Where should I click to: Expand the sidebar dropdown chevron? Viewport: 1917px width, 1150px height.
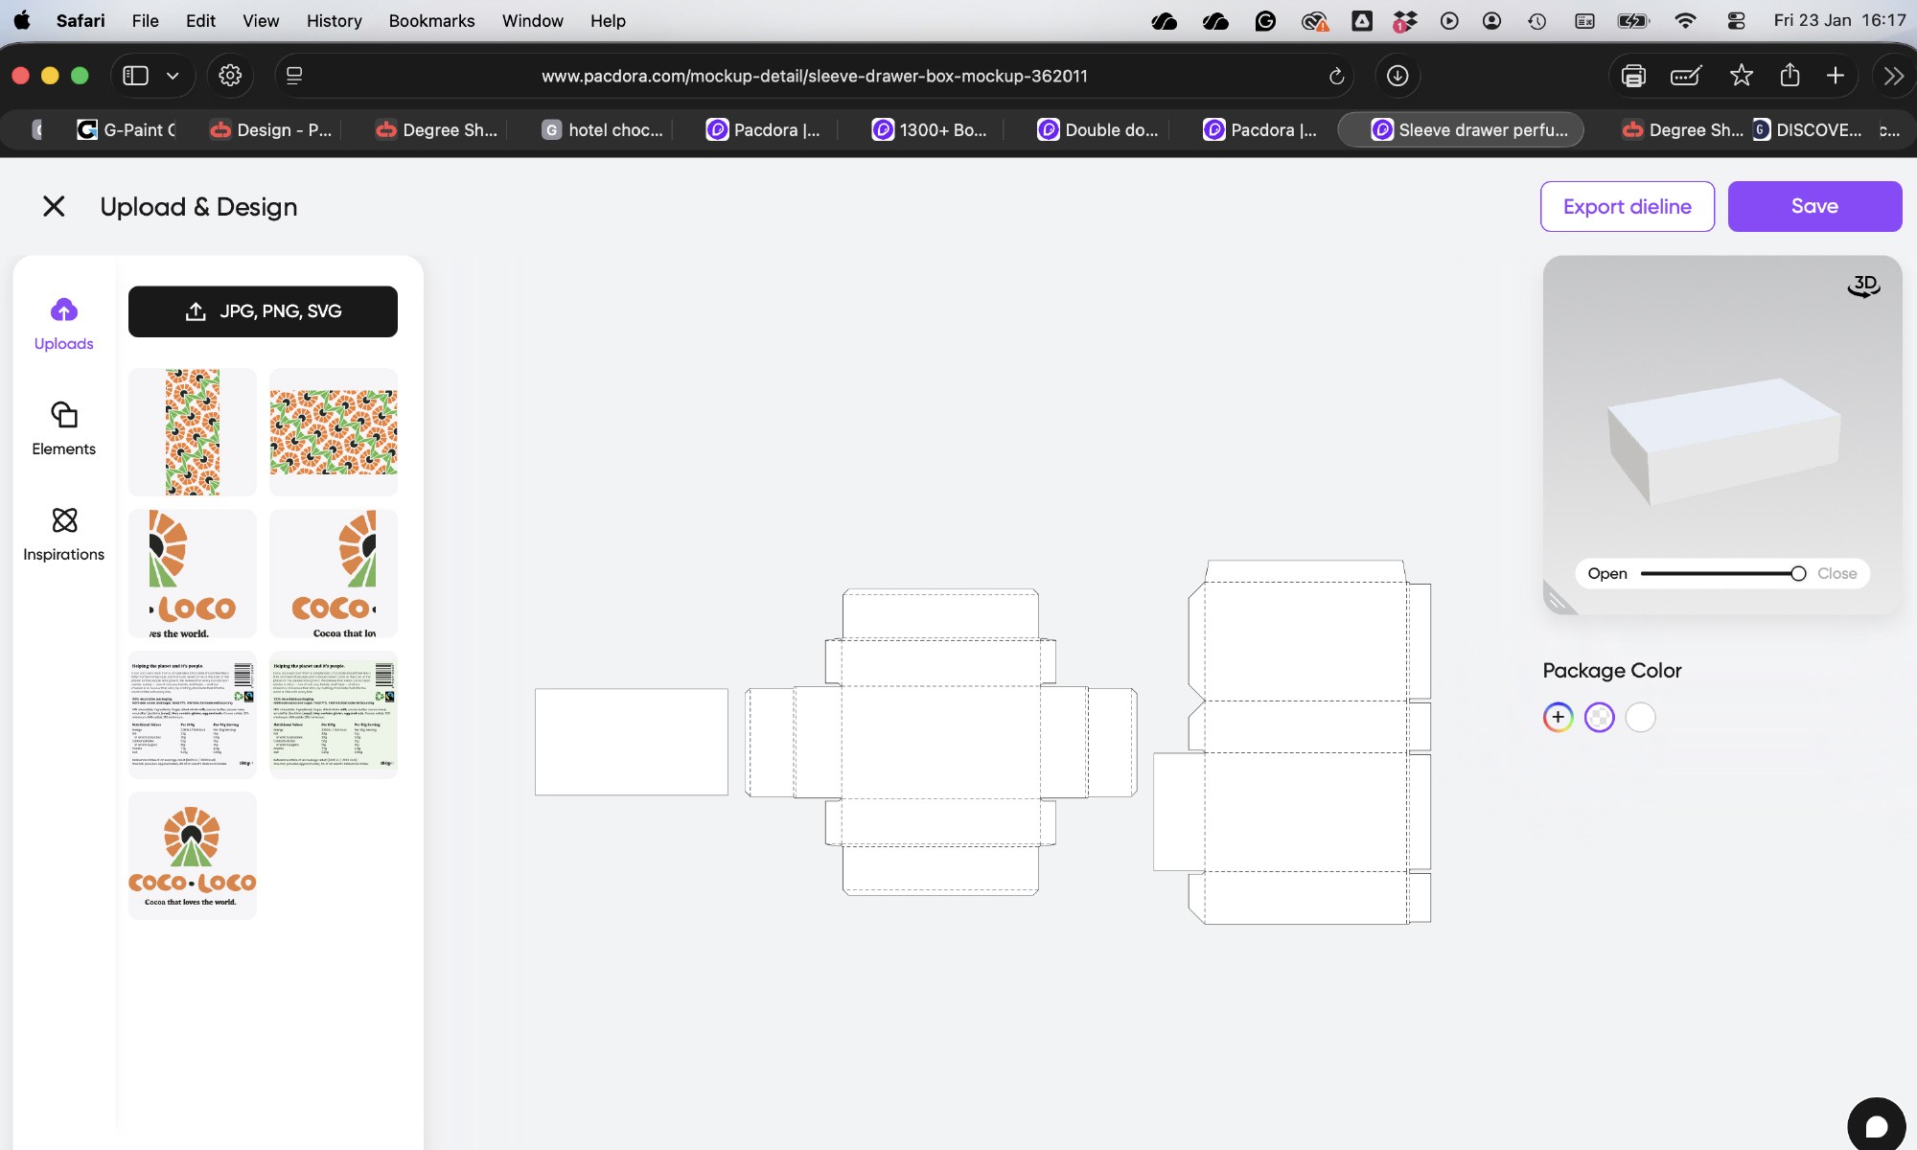click(173, 76)
